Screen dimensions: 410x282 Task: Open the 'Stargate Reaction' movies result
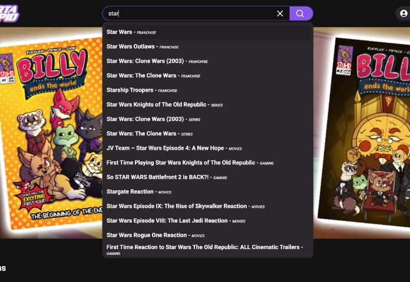138,192
